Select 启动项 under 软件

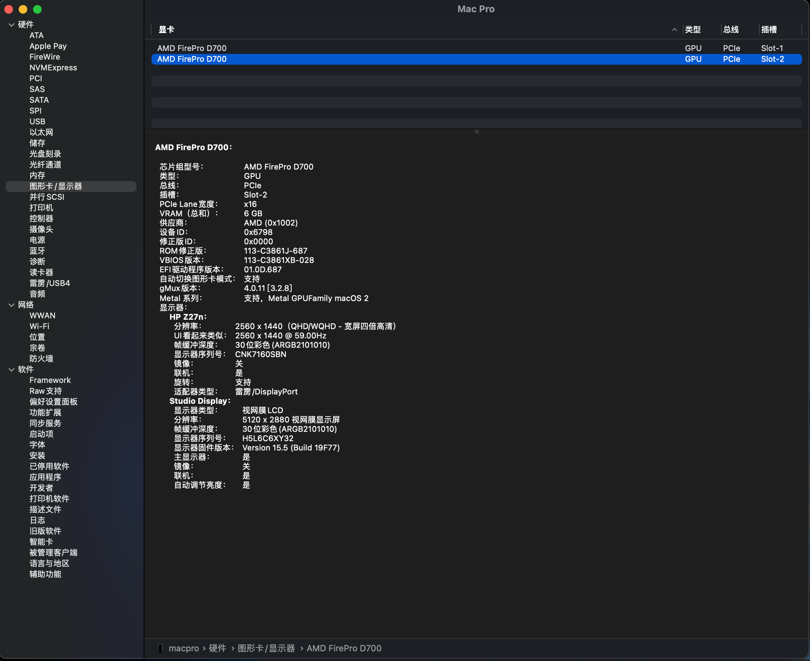41,434
